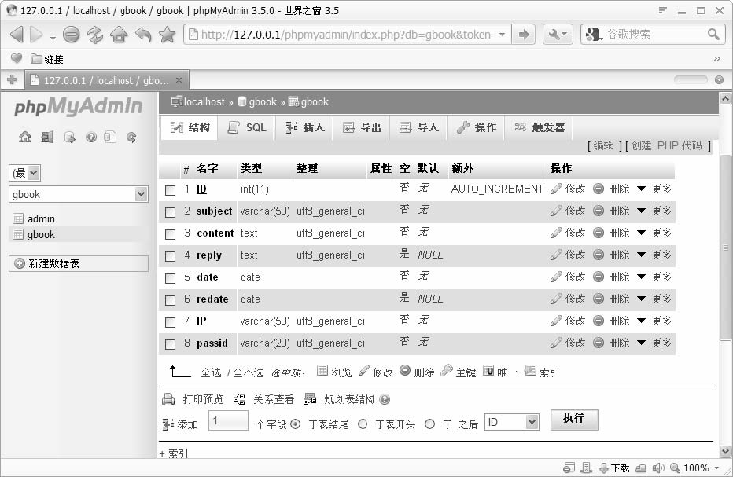The width and height of the screenshot is (733, 477).
Task: Tick the checkbox for the subject row
Action: tap(170, 212)
